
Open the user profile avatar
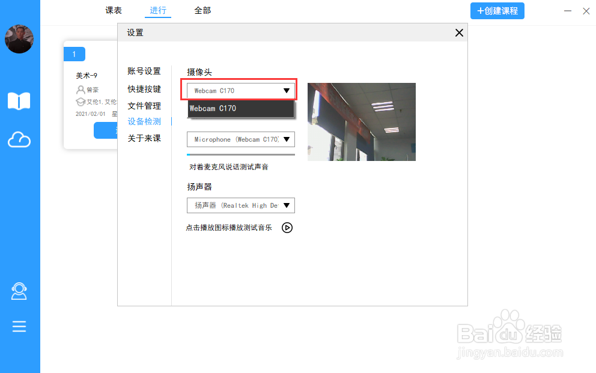[19, 39]
